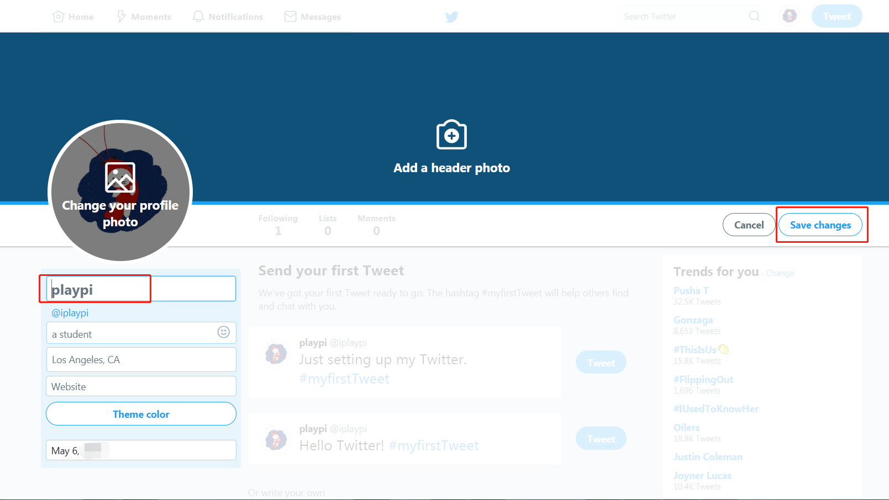Click avatar in 'Hello Twitter!' card
The width and height of the screenshot is (889, 500).
point(276,439)
